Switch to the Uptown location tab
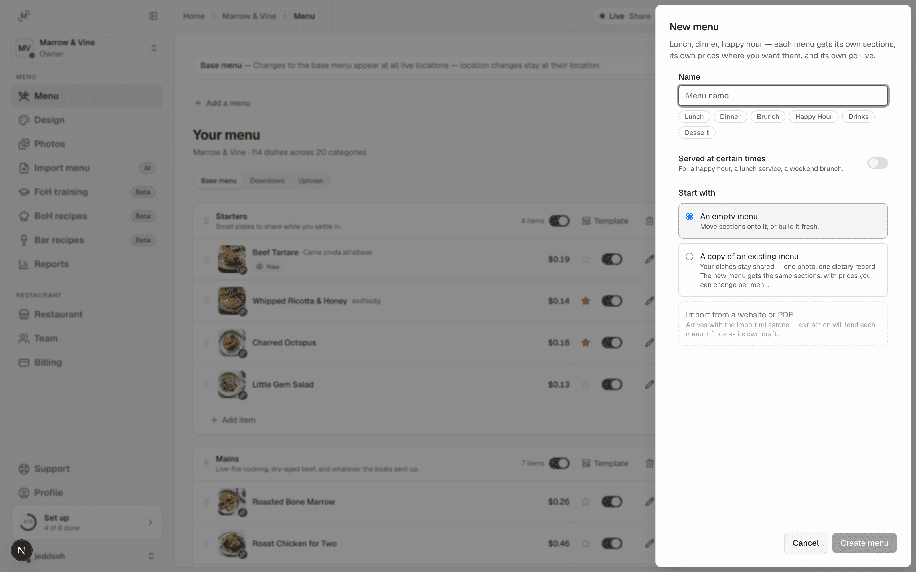Screen dimensions: 916x572 [x=310, y=181]
